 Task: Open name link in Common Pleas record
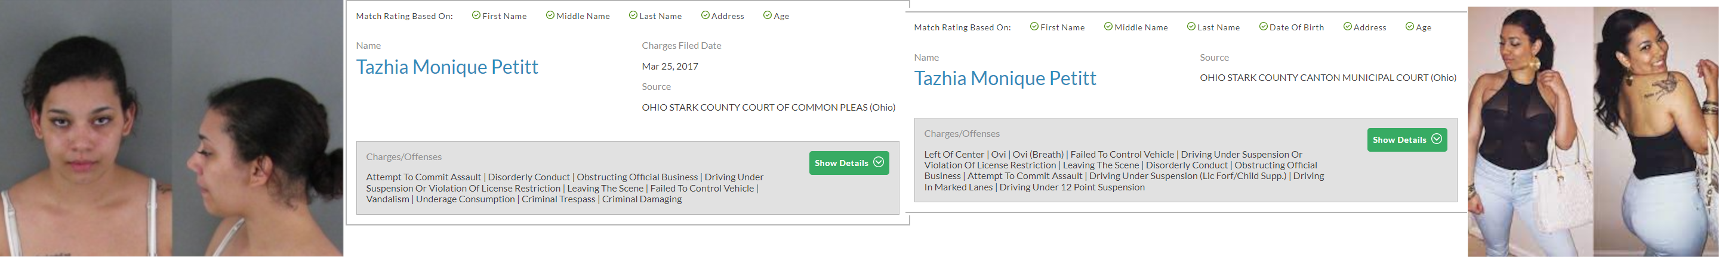click(x=446, y=67)
